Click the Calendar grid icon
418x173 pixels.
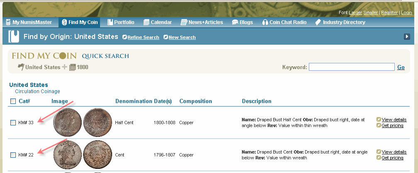[147, 22]
